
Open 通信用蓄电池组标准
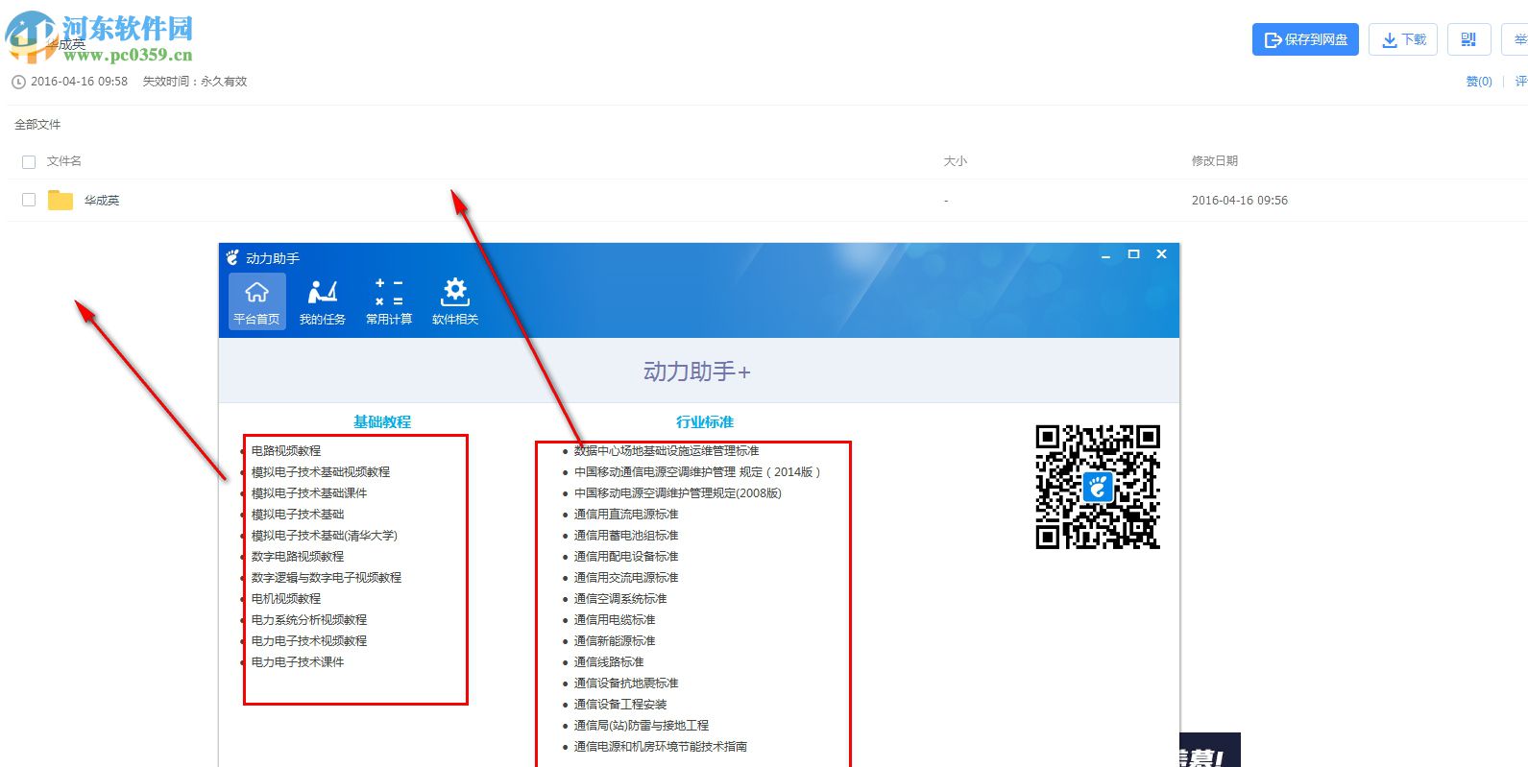click(626, 536)
